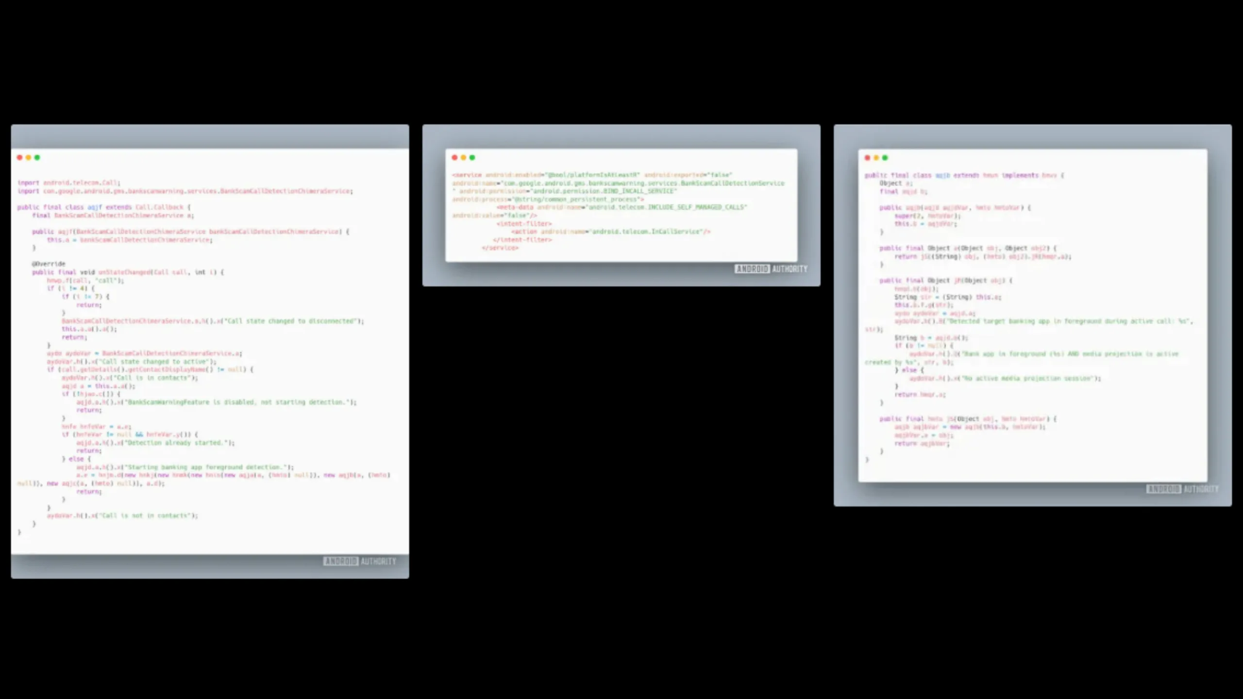The width and height of the screenshot is (1243, 699).
Task: Click yellow dot in aqjf code window
Action: coord(28,157)
